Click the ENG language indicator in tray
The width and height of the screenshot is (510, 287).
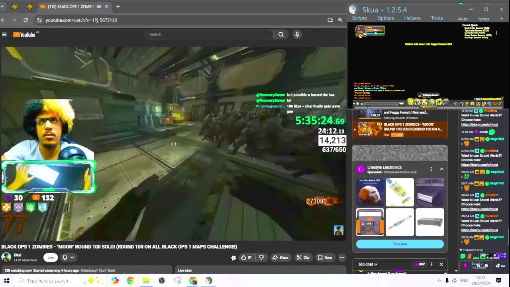click(464, 281)
